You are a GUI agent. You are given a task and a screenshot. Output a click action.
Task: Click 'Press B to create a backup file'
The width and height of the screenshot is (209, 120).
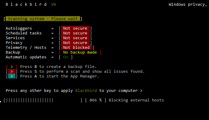pos(58,67)
